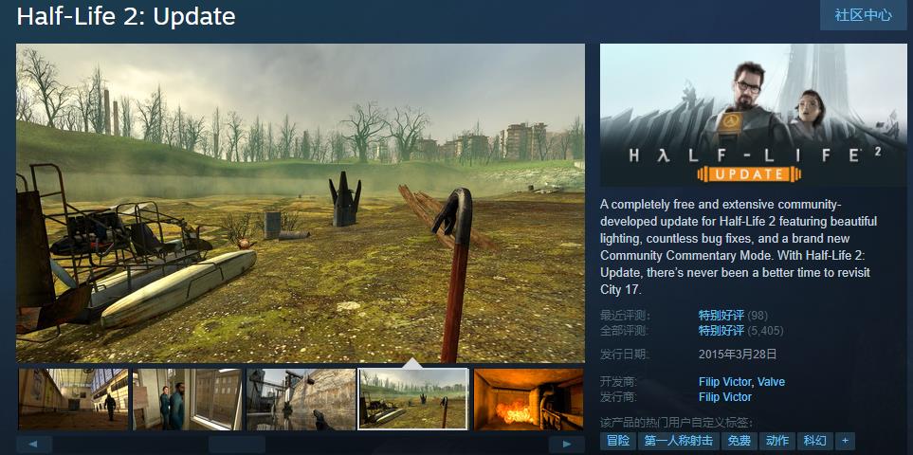The height and width of the screenshot is (455, 913).
Task: Click the 免费 tag
Action: coord(740,441)
